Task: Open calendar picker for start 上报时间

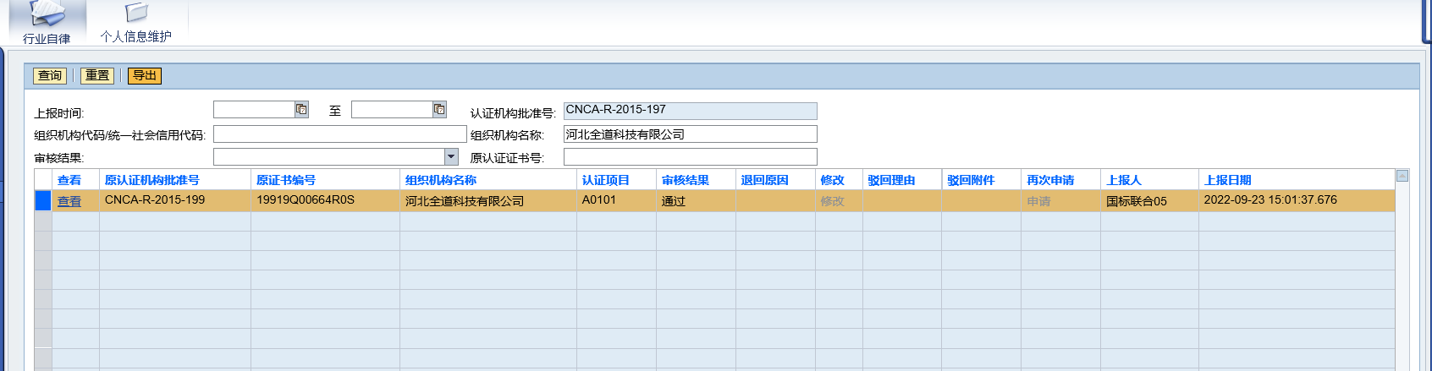Action: click(301, 109)
